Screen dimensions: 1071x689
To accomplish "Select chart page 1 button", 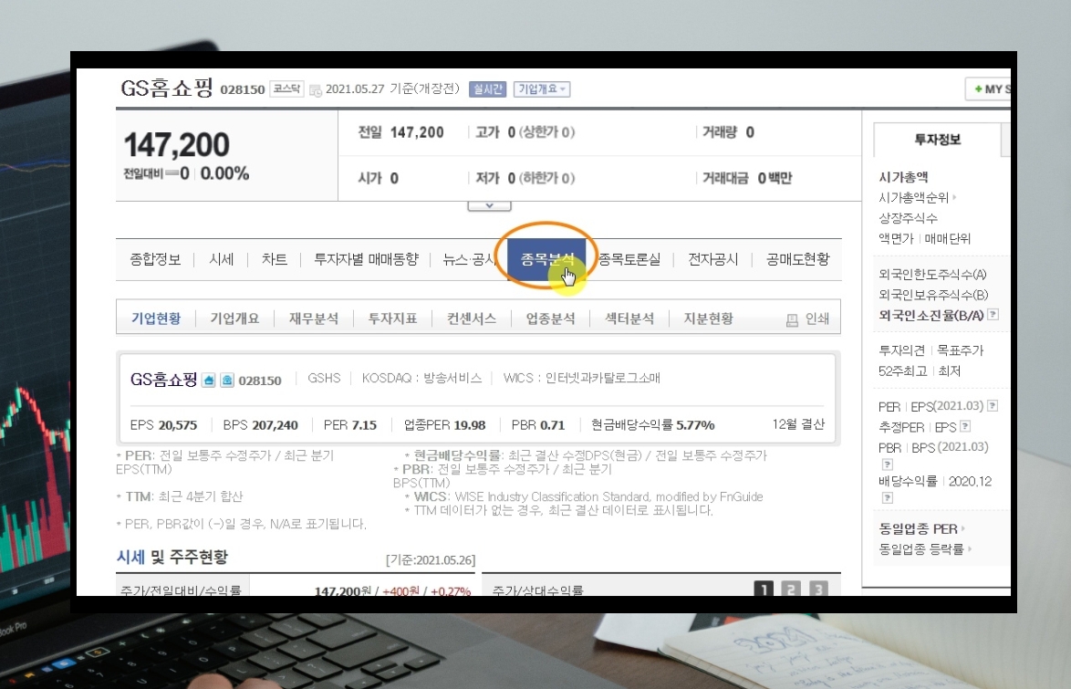I will point(764,589).
